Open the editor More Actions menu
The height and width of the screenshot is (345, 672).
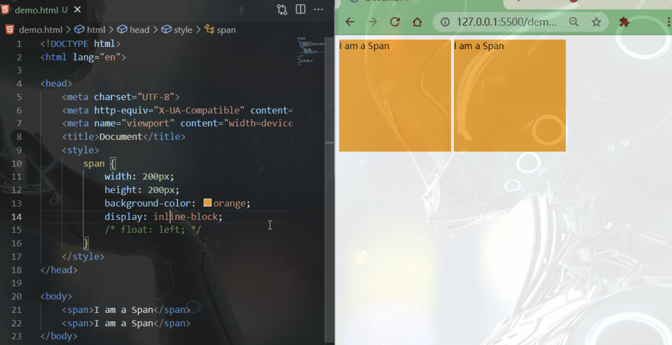tap(318, 9)
